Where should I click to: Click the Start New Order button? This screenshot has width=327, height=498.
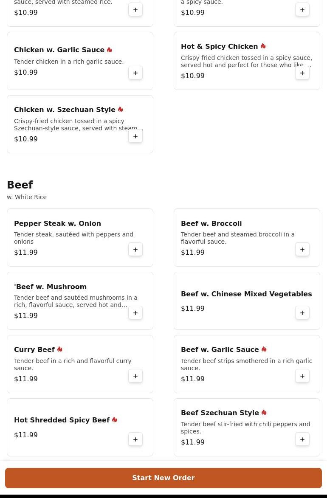[163, 478]
